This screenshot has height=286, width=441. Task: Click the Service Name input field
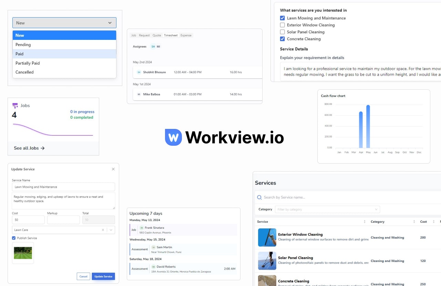[63, 187]
